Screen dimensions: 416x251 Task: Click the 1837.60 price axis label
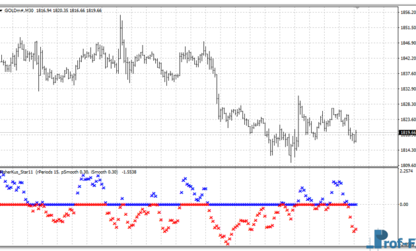pos(408,73)
